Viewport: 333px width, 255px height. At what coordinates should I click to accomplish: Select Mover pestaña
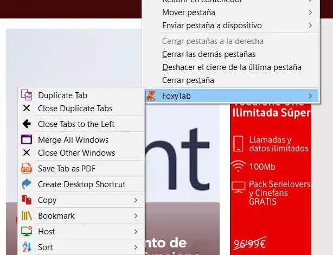(x=232, y=12)
